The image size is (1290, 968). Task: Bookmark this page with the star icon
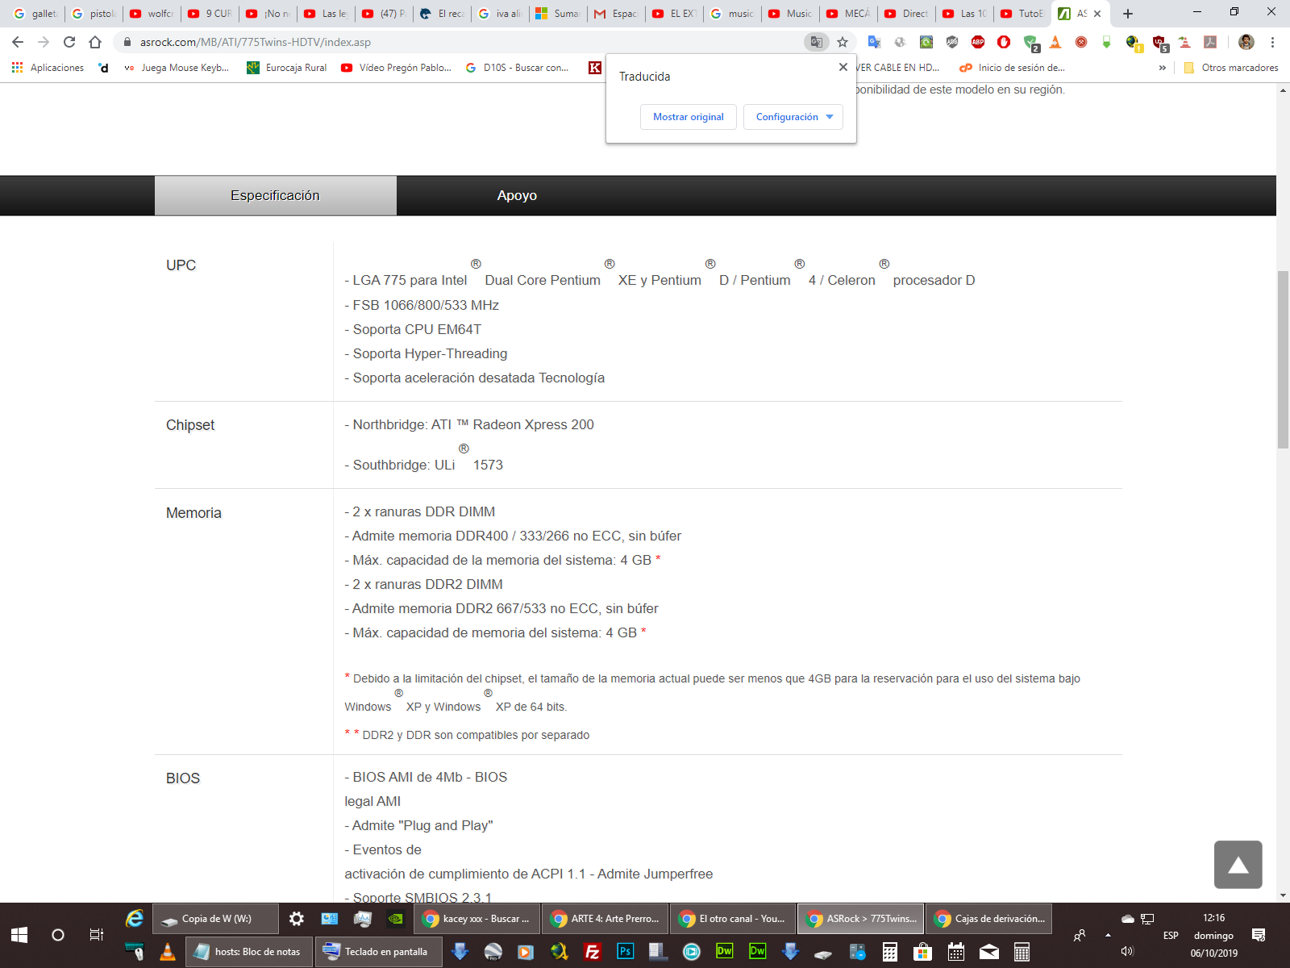coord(843,42)
